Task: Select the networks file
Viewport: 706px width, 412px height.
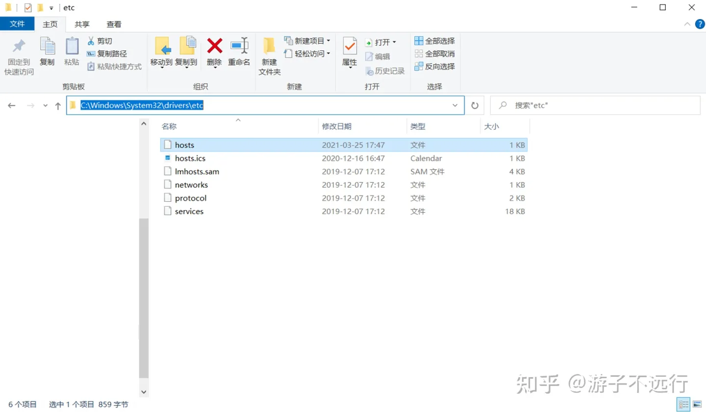Action: tap(344, 185)
